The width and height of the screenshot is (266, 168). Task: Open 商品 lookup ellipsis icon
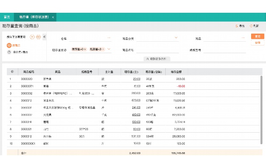tap(243, 38)
